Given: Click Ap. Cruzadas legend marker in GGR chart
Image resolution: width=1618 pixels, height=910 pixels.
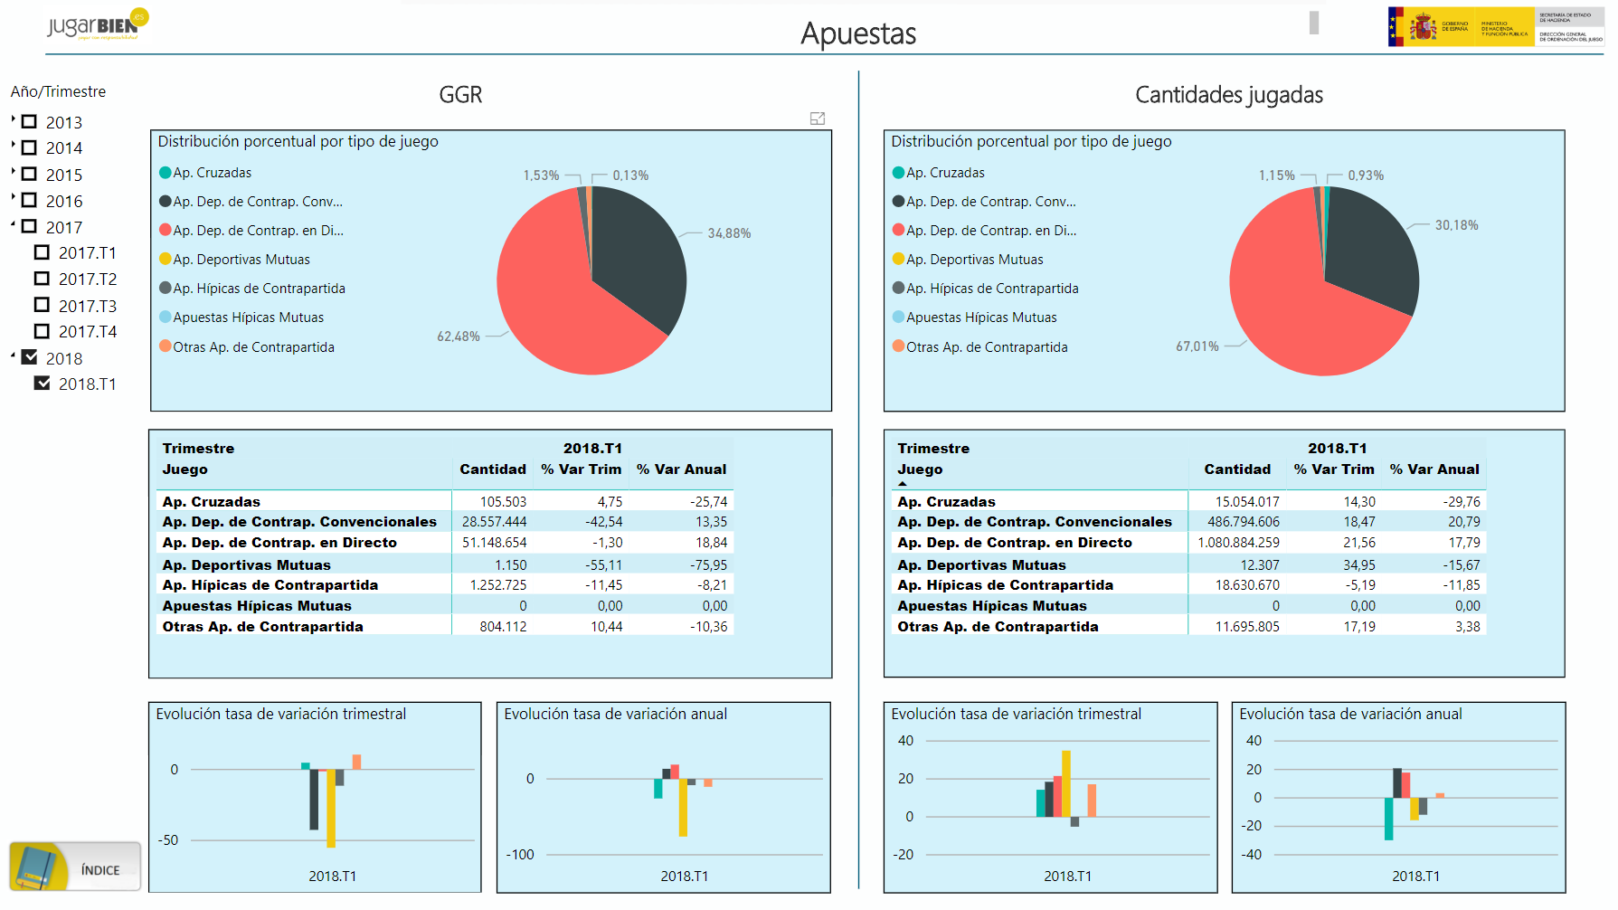Looking at the screenshot, I should click(x=166, y=173).
